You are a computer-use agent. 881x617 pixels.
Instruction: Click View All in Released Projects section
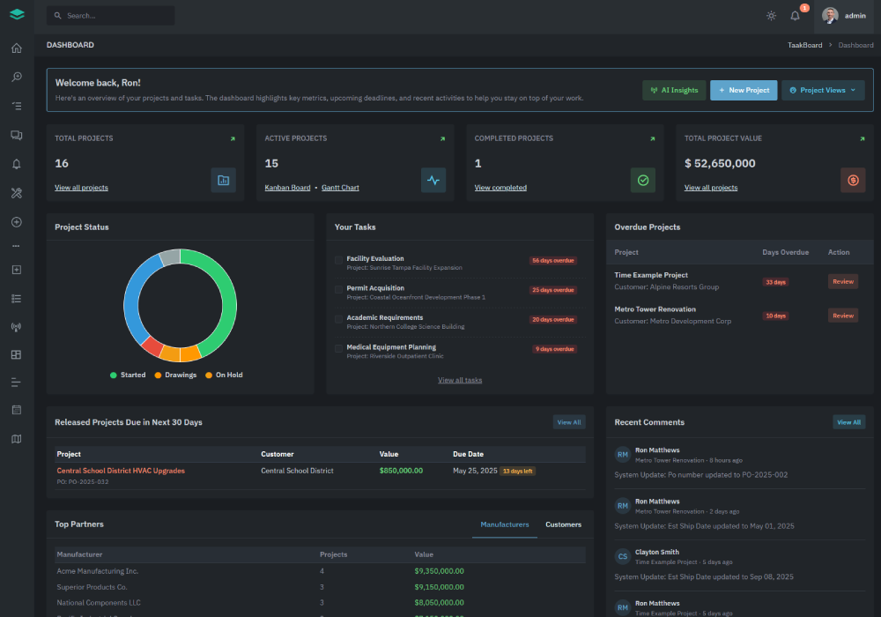coord(569,422)
